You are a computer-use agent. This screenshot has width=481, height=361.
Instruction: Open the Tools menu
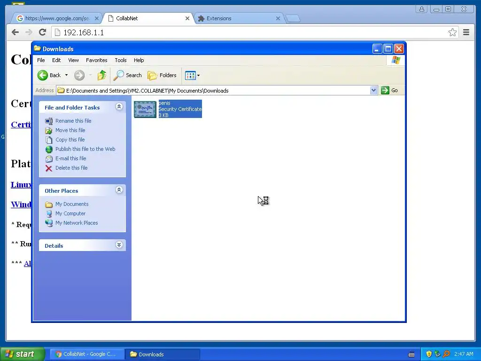(121, 60)
